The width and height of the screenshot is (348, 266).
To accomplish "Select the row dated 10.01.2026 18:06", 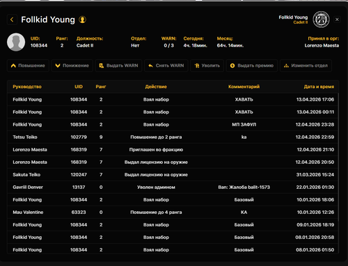I will click(x=173, y=199).
